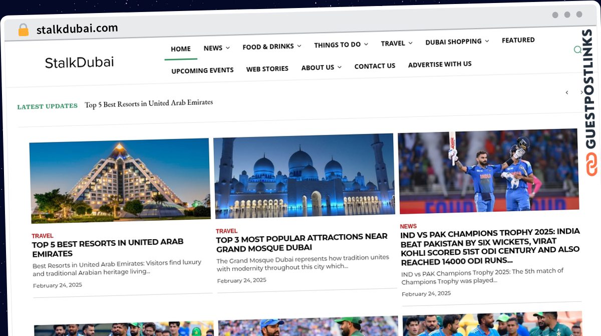601x336 pixels.
Task: Click the LATEST UPDATES label
Action: point(47,106)
